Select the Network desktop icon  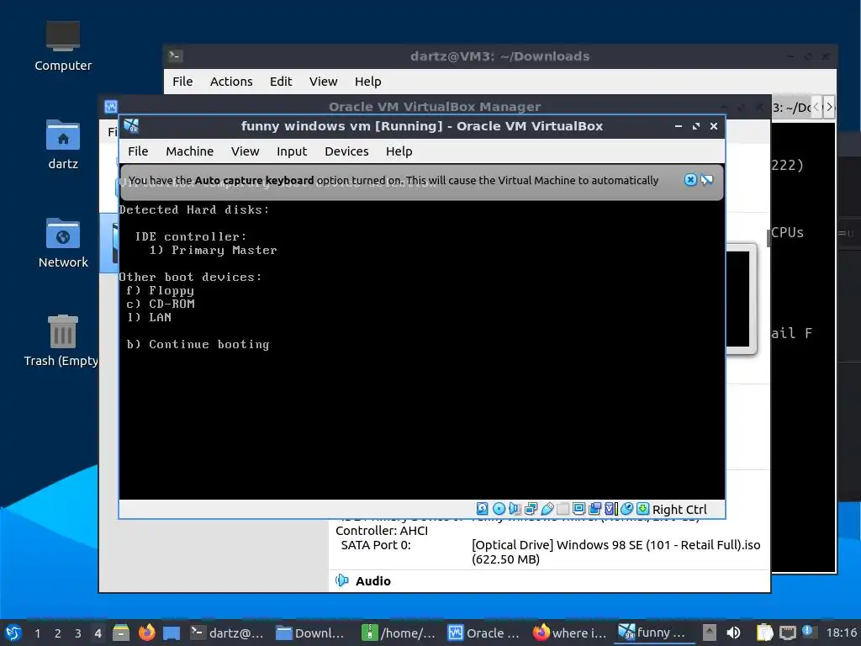(x=62, y=243)
